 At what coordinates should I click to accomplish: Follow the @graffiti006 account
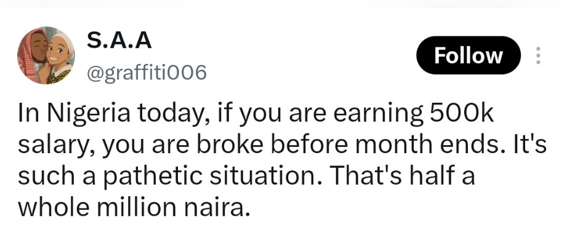click(468, 55)
